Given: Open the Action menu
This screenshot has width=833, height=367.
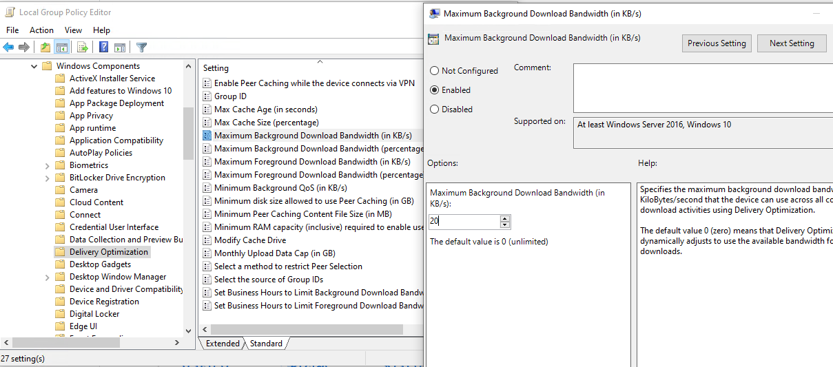Looking at the screenshot, I should pos(41,30).
